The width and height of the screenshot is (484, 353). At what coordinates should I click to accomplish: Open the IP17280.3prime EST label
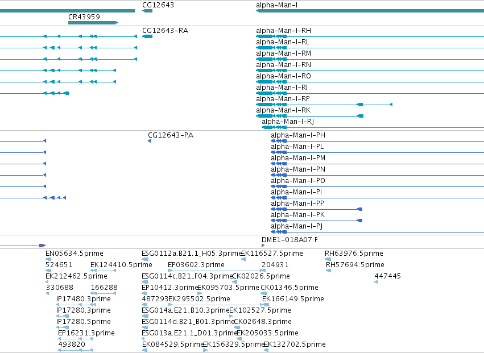[84, 310]
